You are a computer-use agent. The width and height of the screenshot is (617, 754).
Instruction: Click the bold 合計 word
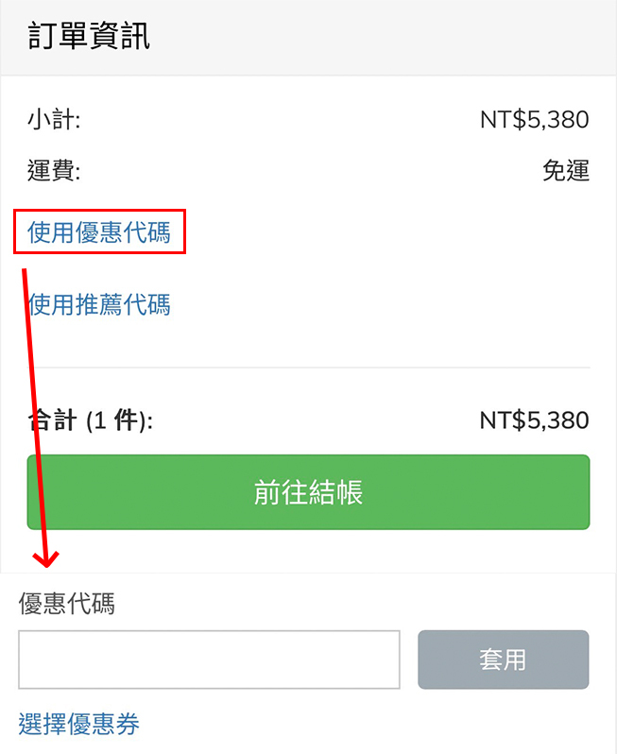tap(54, 420)
